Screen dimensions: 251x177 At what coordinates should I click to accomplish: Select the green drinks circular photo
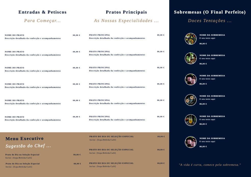[191, 58]
